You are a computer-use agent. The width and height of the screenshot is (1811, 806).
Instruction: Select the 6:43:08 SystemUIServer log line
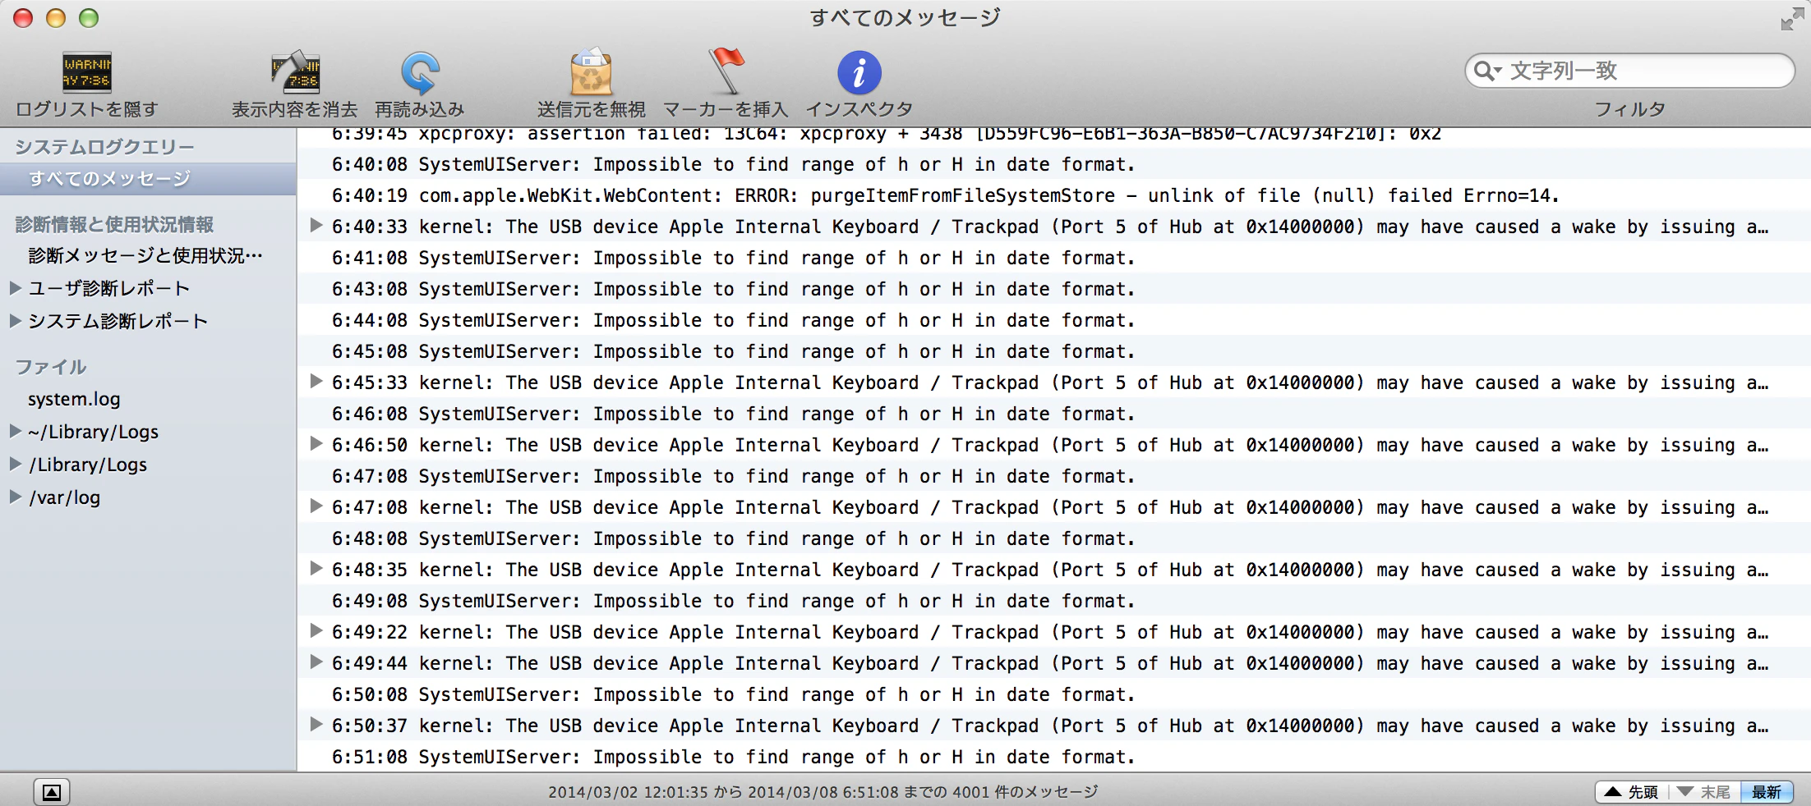click(1053, 289)
